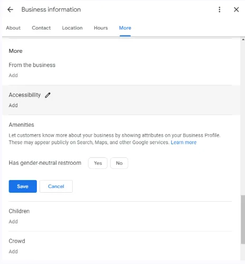
Task: Open the Location tab
Action: point(72,28)
